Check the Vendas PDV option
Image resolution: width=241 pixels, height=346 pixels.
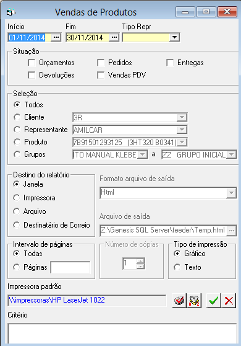pos(101,75)
